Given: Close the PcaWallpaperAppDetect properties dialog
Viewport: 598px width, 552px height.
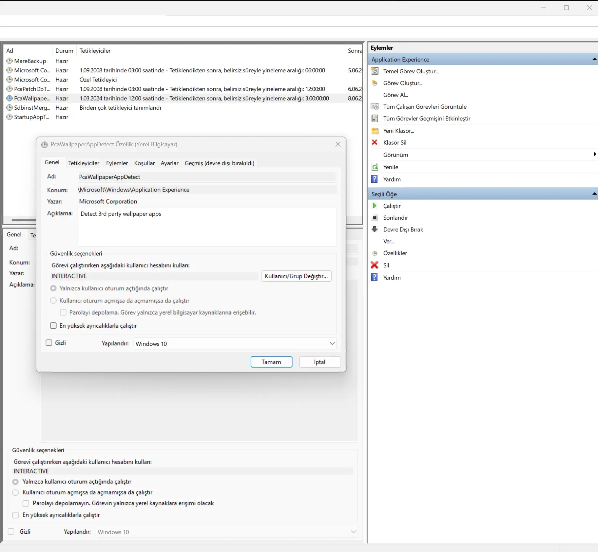Looking at the screenshot, I should 338,144.
